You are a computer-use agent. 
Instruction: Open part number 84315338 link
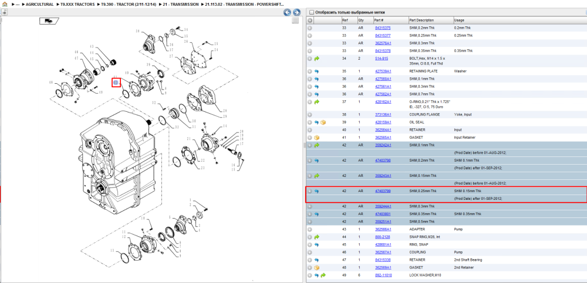[x=383, y=260]
